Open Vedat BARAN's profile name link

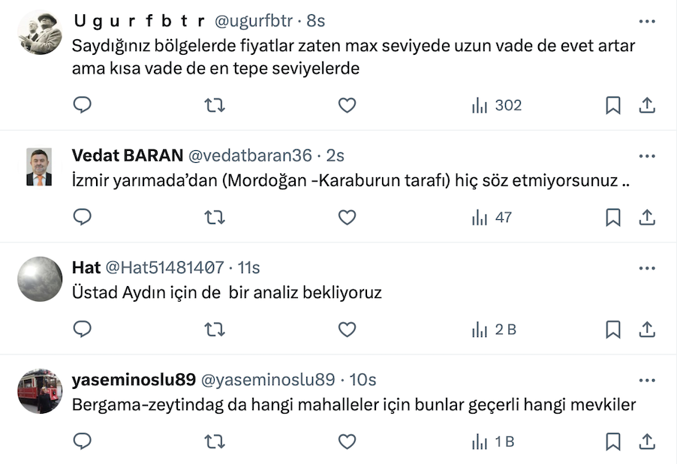pos(128,155)
